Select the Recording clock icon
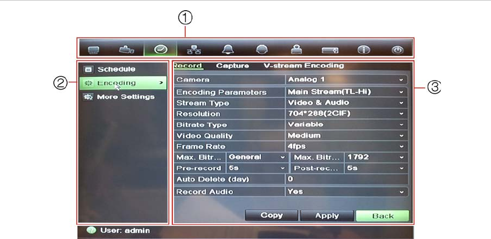Screen dimensions: 491x239 pos(160,50)
